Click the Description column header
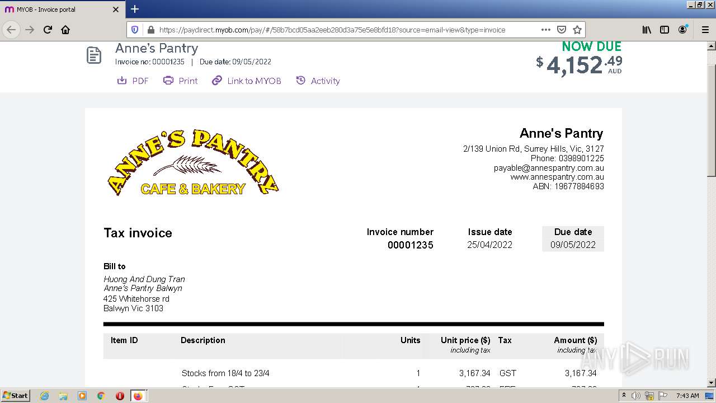This screenshot has width=716, height=403. 203,340
